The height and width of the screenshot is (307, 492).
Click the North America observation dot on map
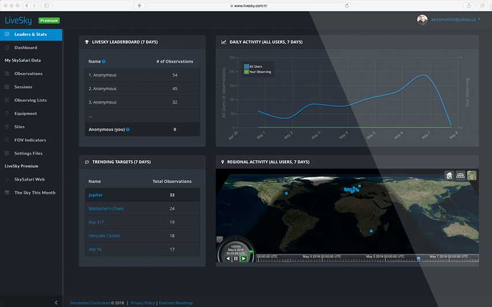point(286,194)
